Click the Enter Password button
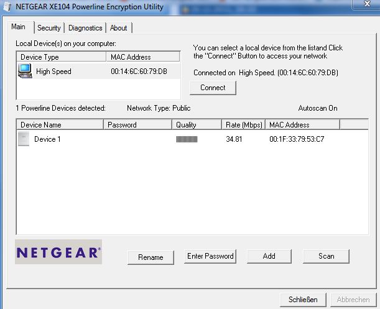The width and height of the screenshot is (380, 309). 210,256
